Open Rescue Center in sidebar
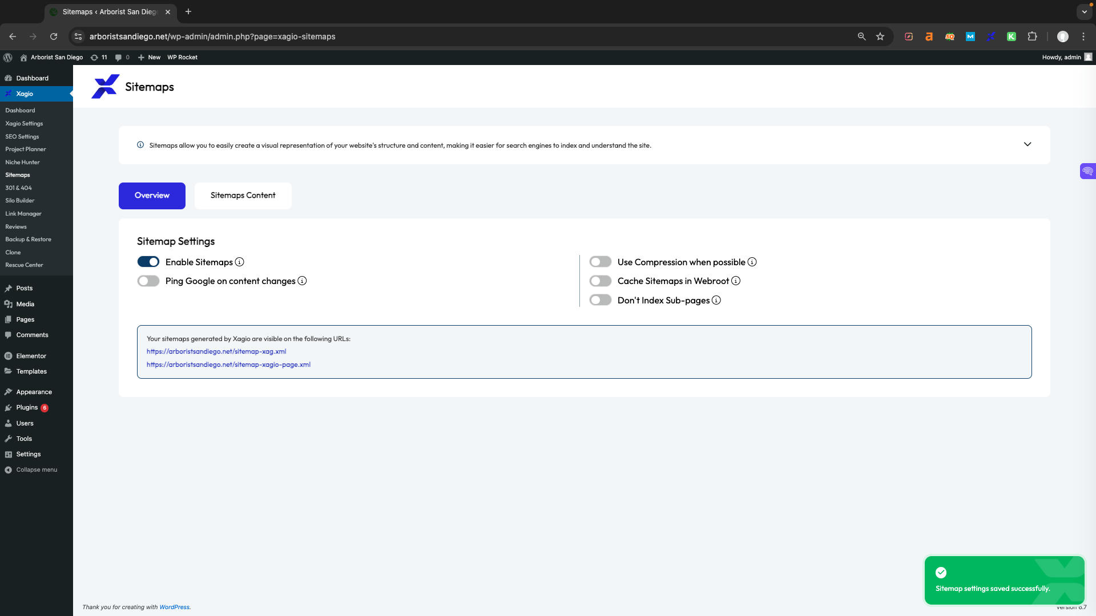This screenshot has width=1096, height=616. click(24, 265)
